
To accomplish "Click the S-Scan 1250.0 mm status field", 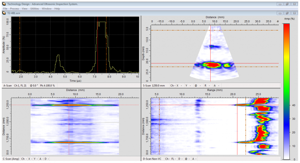I will pos(154,86).
